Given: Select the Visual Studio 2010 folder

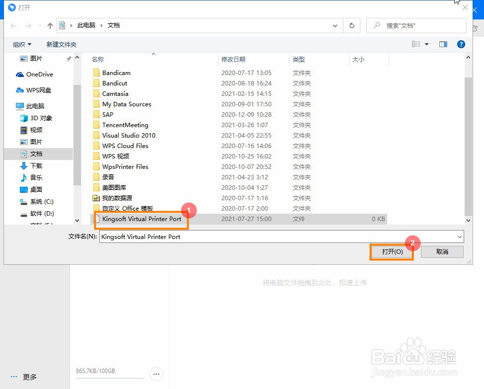Looking at the screenshot, I should 129,135.
